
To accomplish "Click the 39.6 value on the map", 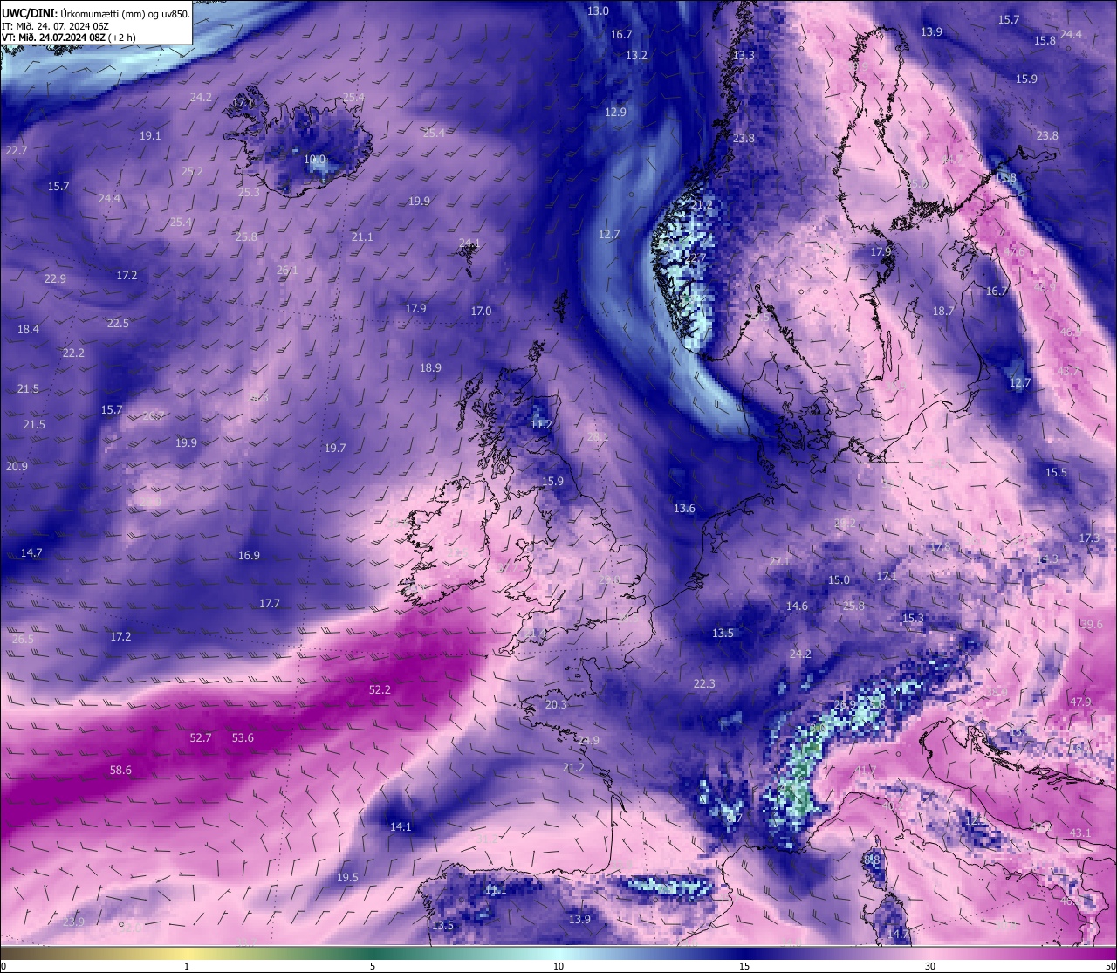I will 1092,624.
